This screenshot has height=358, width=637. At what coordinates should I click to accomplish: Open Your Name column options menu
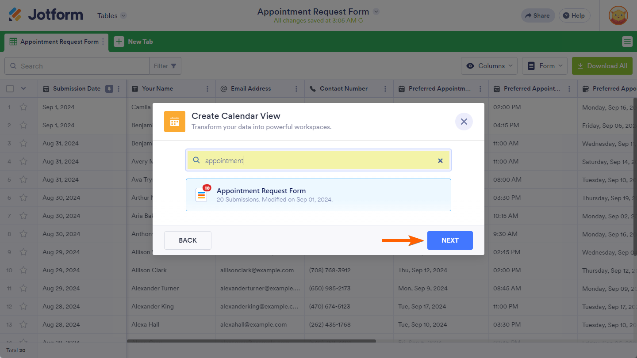tap(207, 89)
